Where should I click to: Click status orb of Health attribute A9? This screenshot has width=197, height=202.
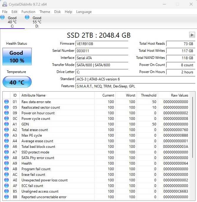pyautogui.click(x=6, y=163)
